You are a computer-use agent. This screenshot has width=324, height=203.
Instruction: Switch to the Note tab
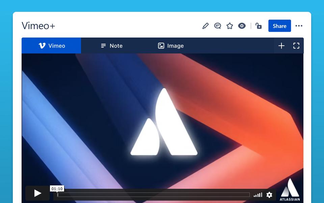[112, 46]
